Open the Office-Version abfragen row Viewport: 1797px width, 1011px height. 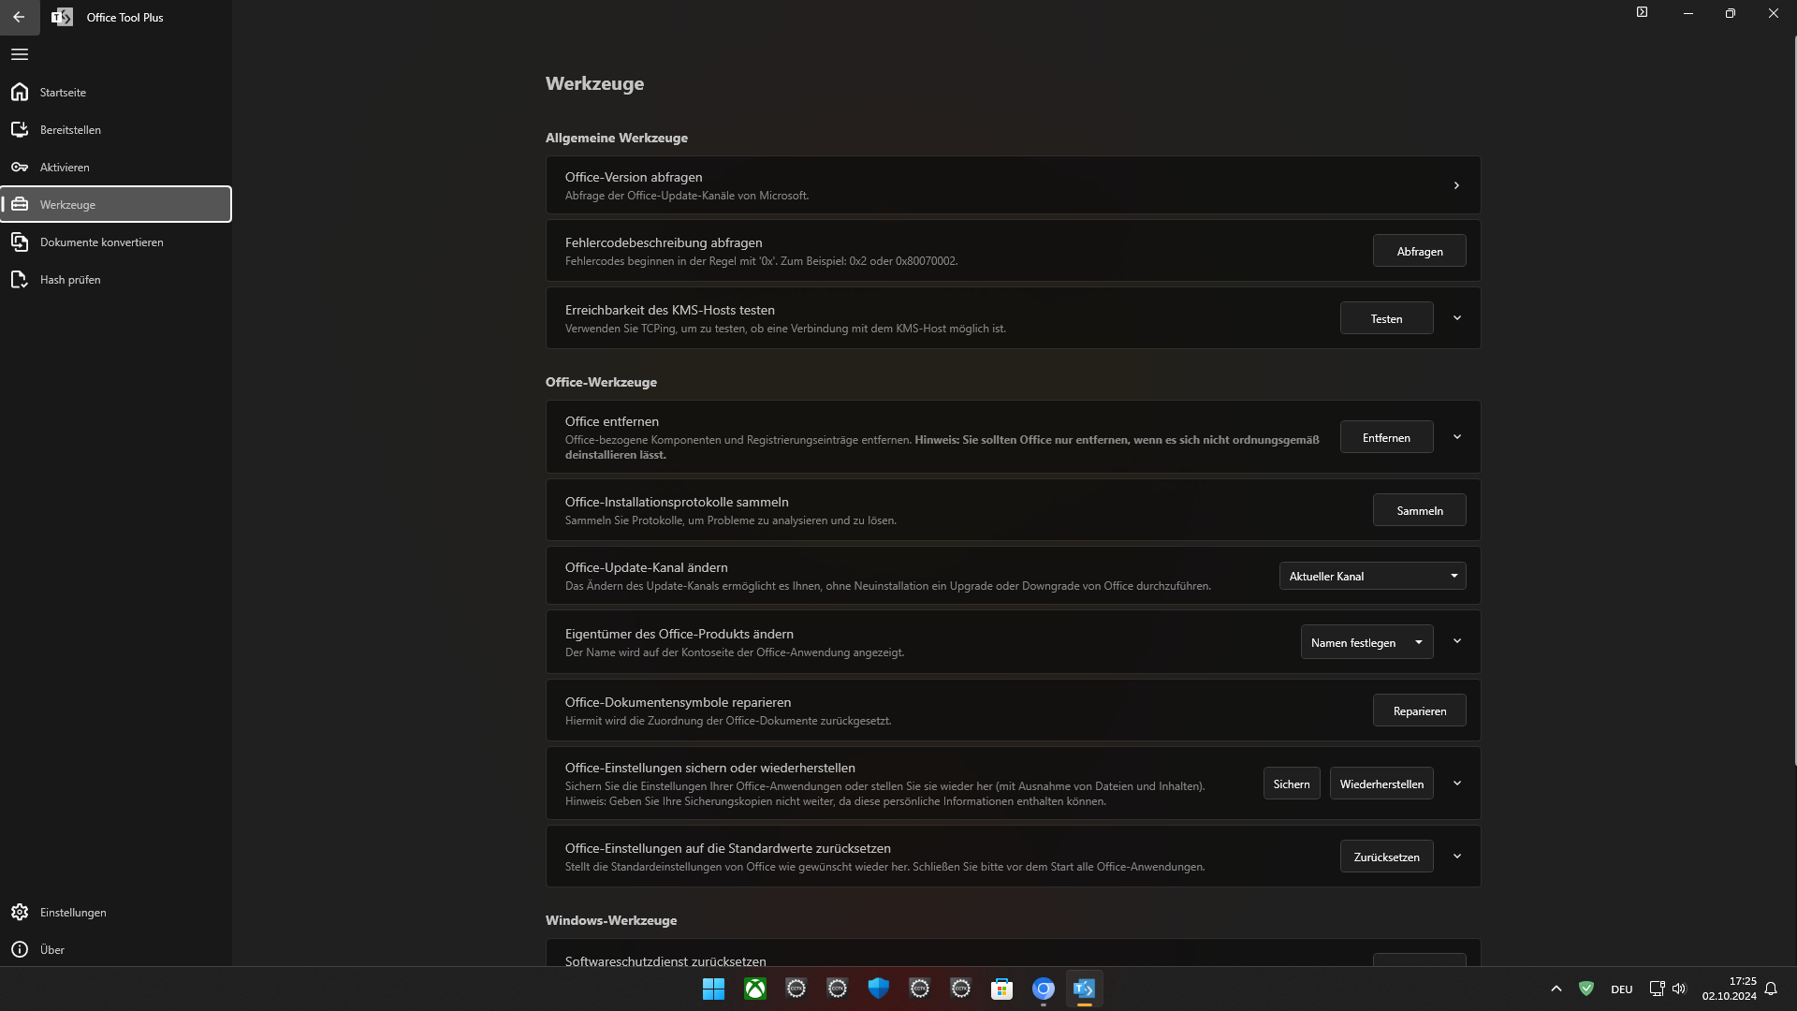coord(1013,185)
